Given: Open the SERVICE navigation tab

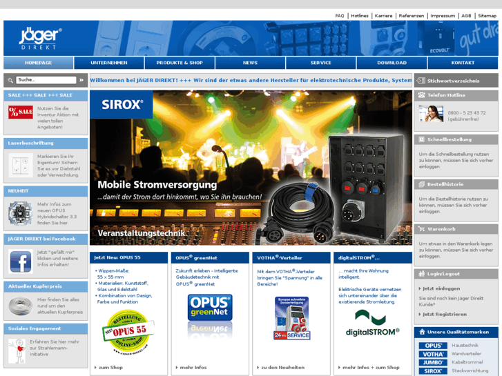Looking at the screenshot, I should click(x=321, y=63).
